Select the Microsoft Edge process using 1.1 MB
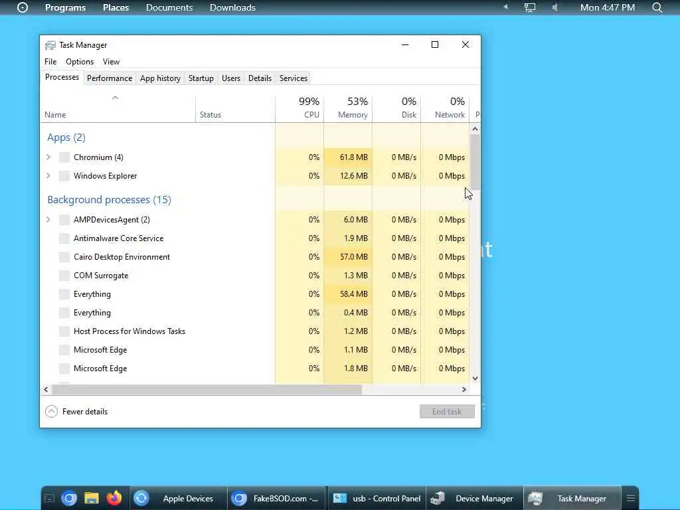 tap(255, 350)
